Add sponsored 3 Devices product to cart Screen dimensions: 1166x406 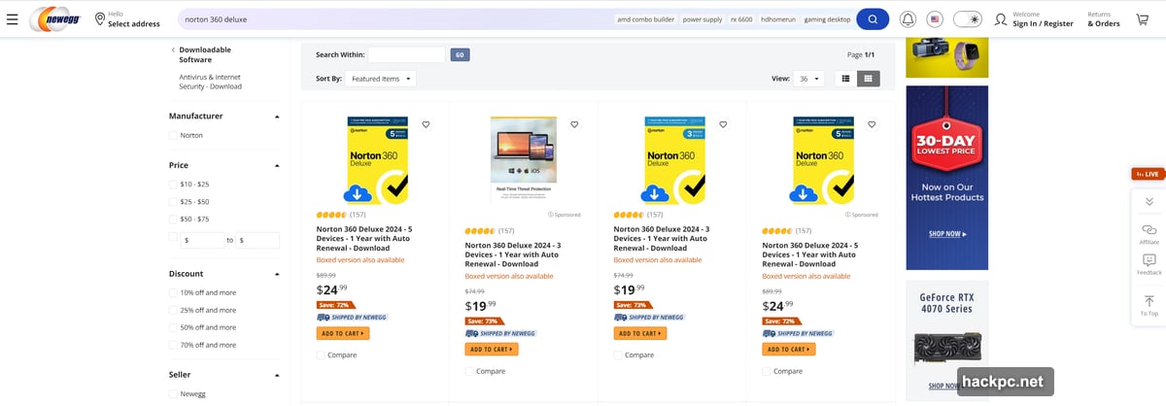(x=492, y=350)
